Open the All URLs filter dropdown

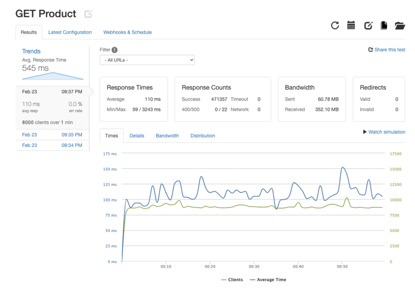pyautogui.click(x=147, y=60)
